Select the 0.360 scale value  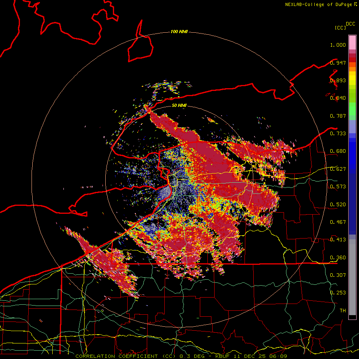[338, 258]
